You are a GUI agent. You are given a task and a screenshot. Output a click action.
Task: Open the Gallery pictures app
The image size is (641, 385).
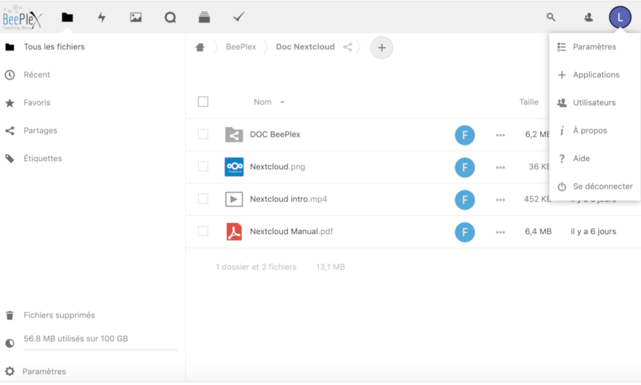[136, 17]
